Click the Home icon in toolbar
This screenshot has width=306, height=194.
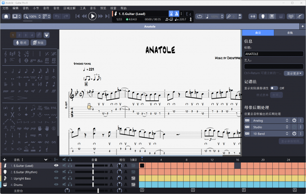pos(6,17)
